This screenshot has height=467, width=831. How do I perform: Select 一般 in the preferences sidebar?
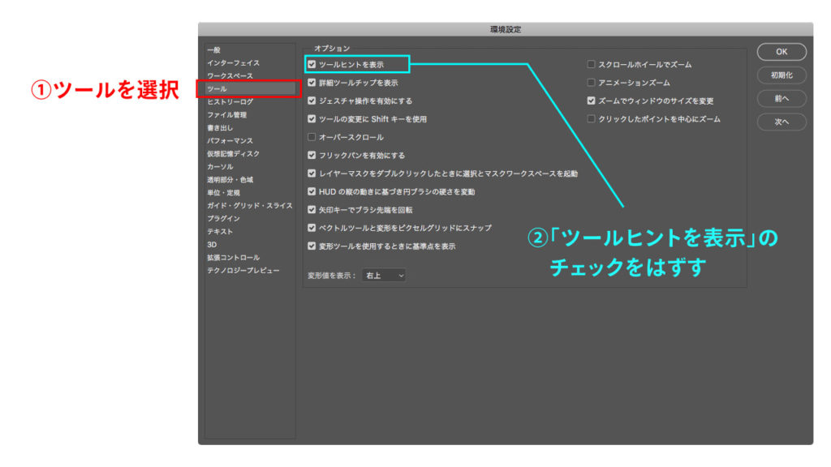click(213, 50)
